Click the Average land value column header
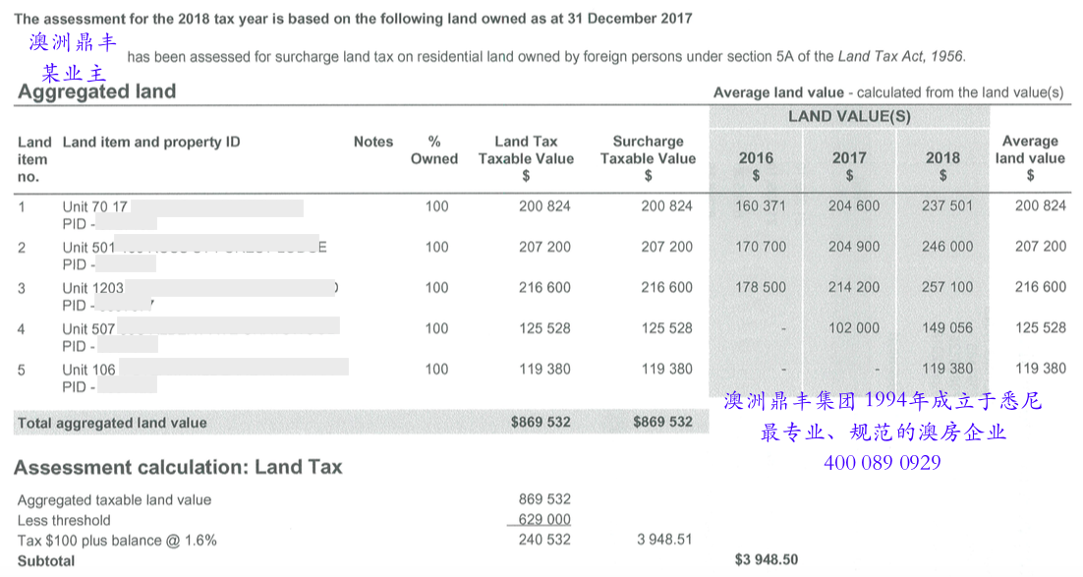The width and height of the screenshot is (1083, 577). click(x=1029, y=157)
